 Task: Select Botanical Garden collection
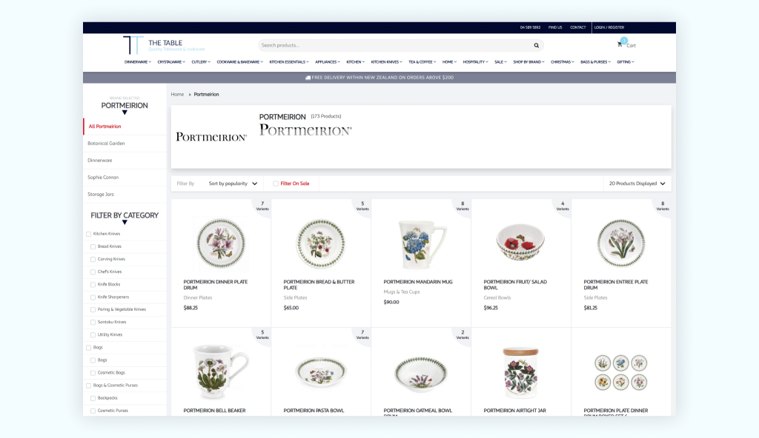tap(106, 144)
